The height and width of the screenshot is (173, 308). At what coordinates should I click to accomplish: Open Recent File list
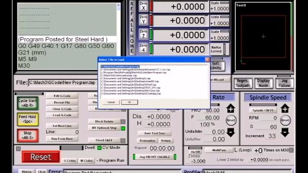tap(62, 102)
